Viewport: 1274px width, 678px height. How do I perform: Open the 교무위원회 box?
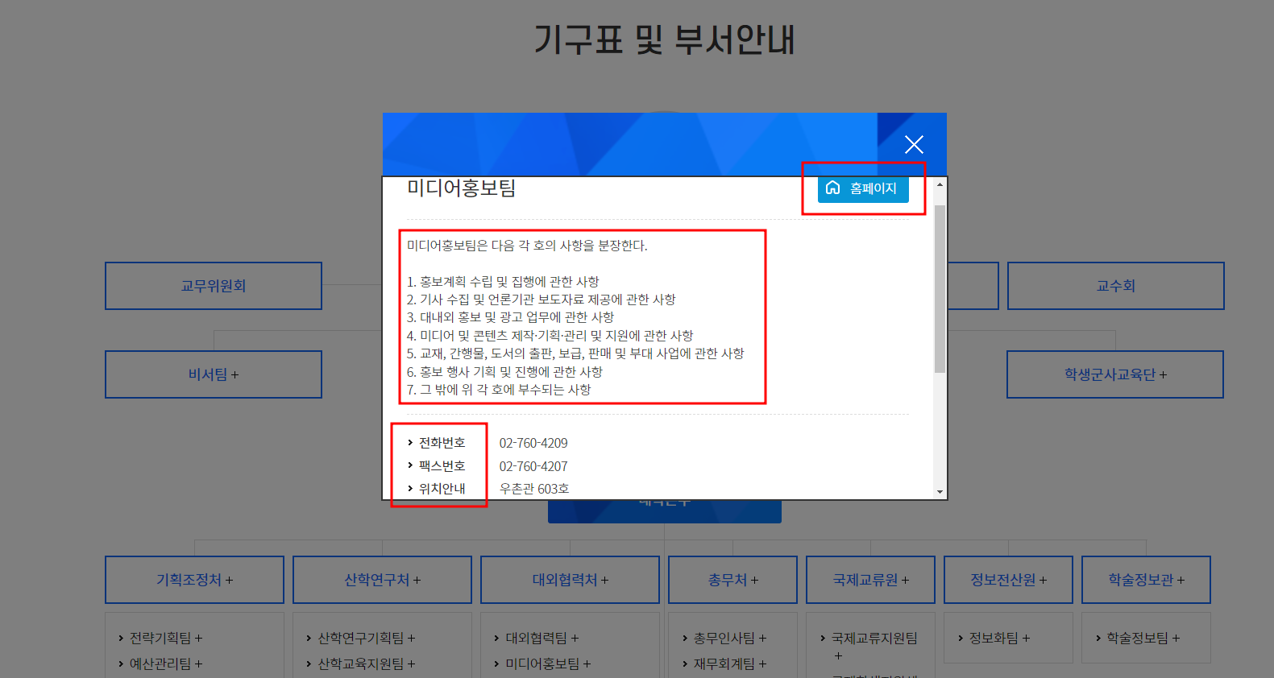click(214, 286)
